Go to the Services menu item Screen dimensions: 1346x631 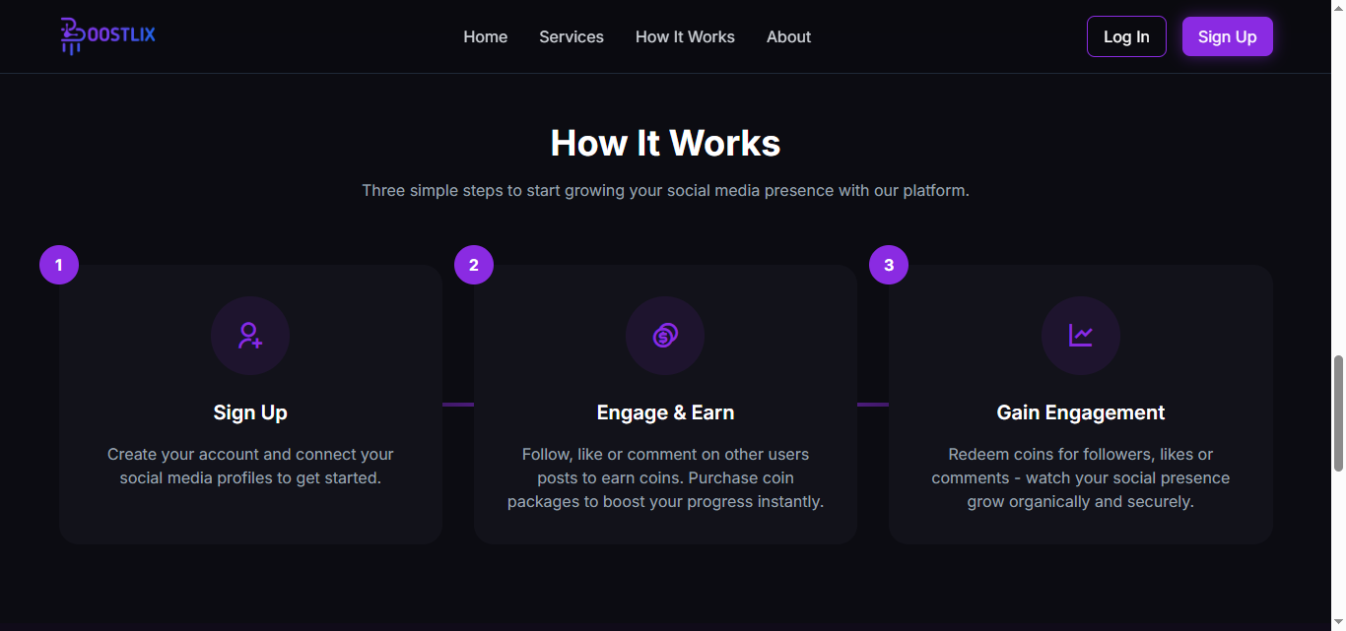(572, 36)
